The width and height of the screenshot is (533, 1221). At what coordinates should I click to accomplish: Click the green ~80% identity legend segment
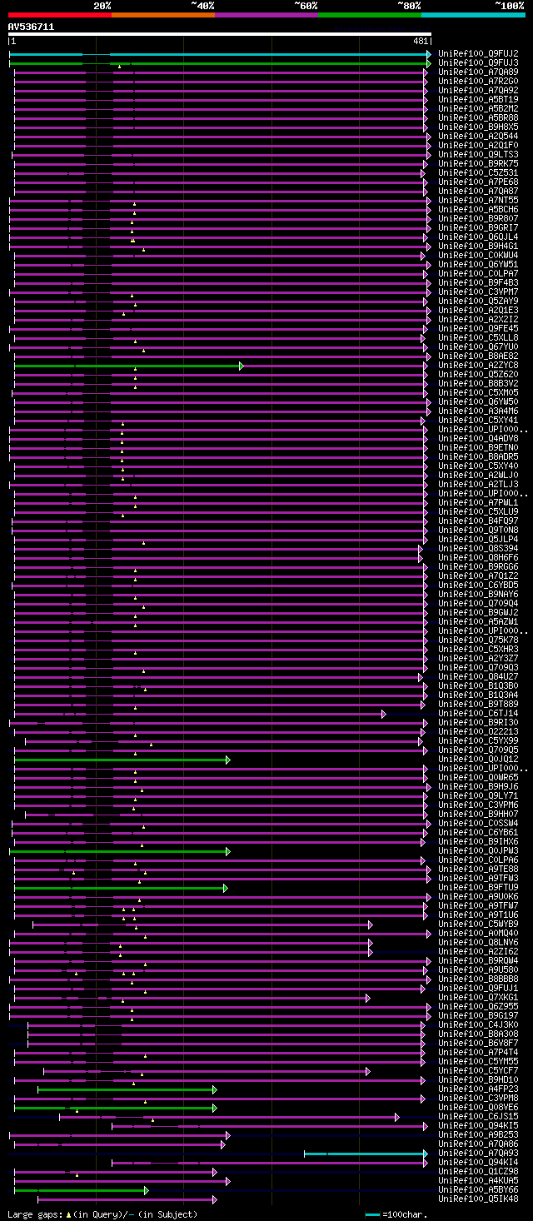tap(370, 15)
